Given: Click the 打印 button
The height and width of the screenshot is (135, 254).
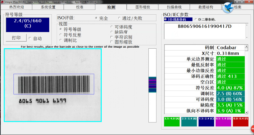Looking at the screenshot, I should tap(16, 38).
